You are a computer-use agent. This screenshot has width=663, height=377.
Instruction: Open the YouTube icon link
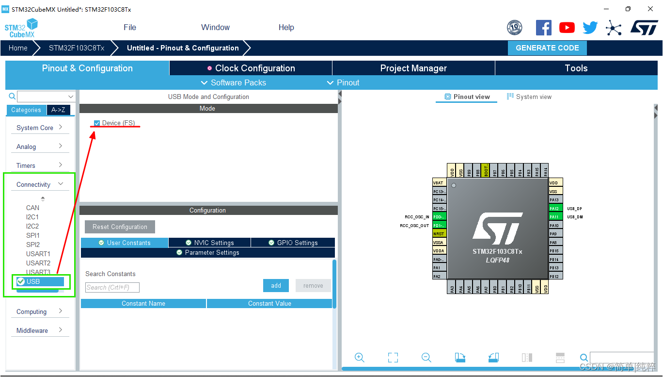[x=567, y=28]
